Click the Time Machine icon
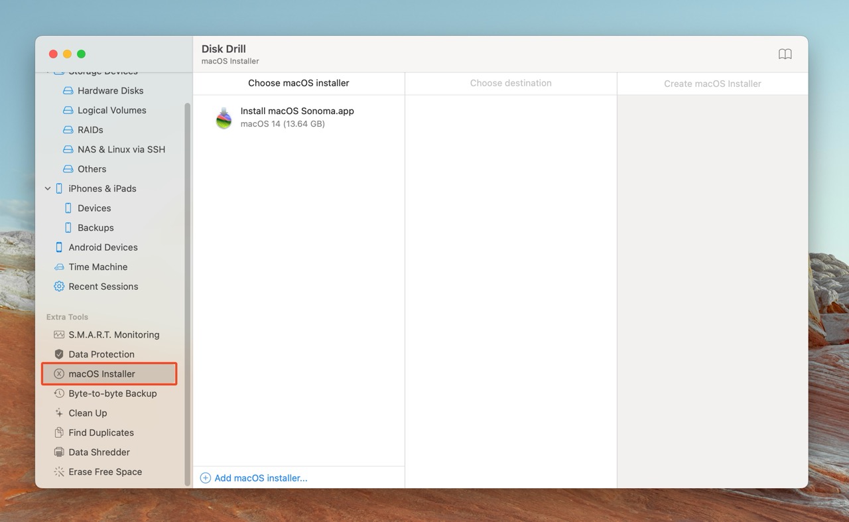The width and height of the screenshot is (849, 522). pos(59,267)
